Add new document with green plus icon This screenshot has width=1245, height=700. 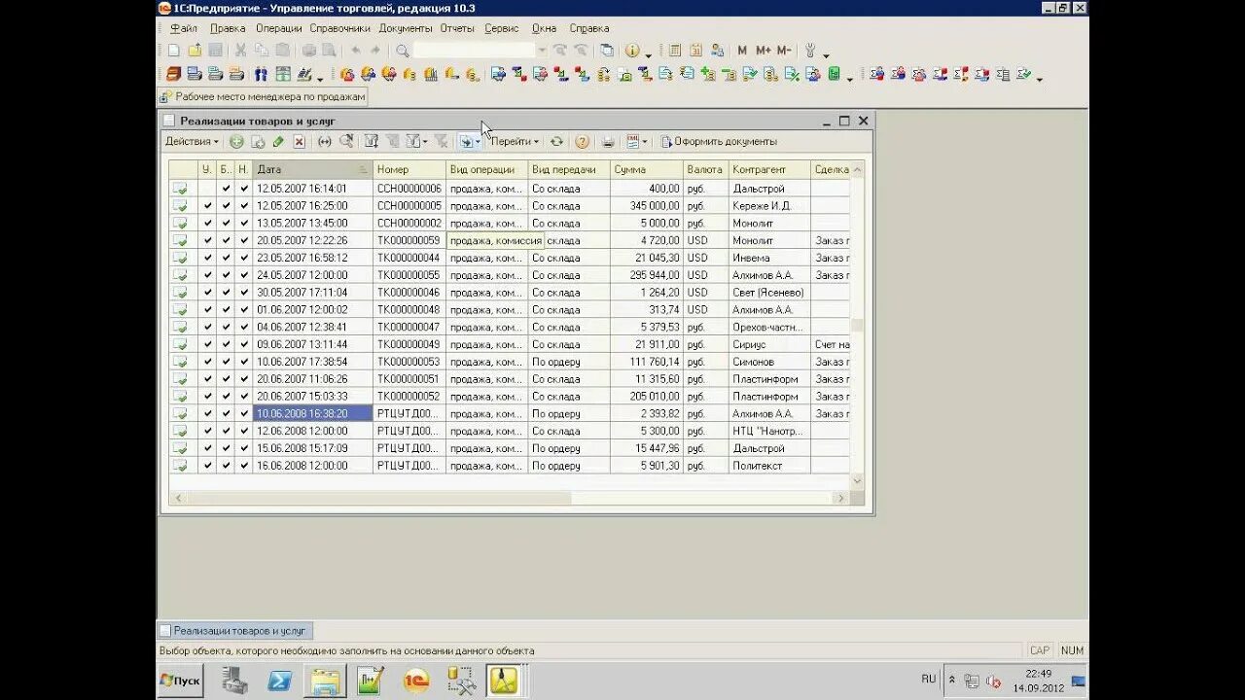[236, 142]
